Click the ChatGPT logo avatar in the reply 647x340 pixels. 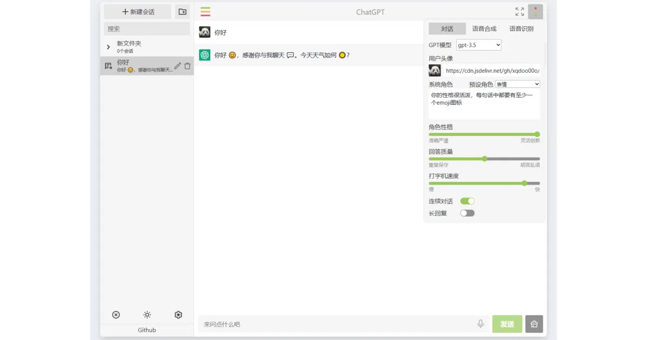[x=205, y=55]
